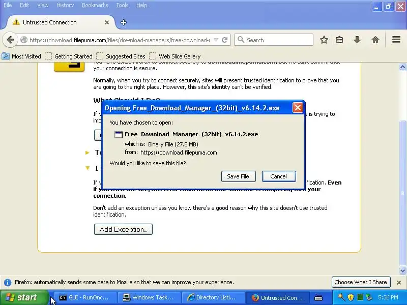This screenshot has width=407, height=305.
Task: Click Choose What I Share button
Action: 361,282
